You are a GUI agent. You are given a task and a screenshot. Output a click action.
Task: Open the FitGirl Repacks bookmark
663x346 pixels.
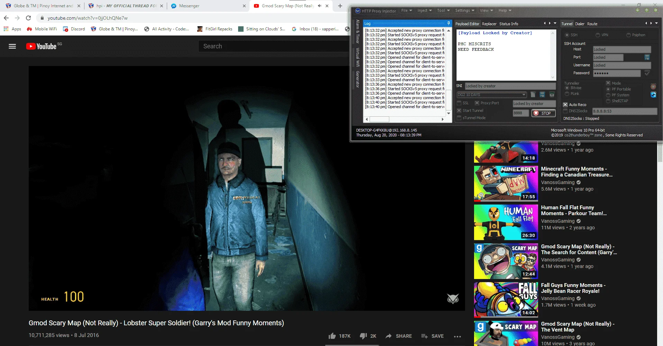click(215, 29)
